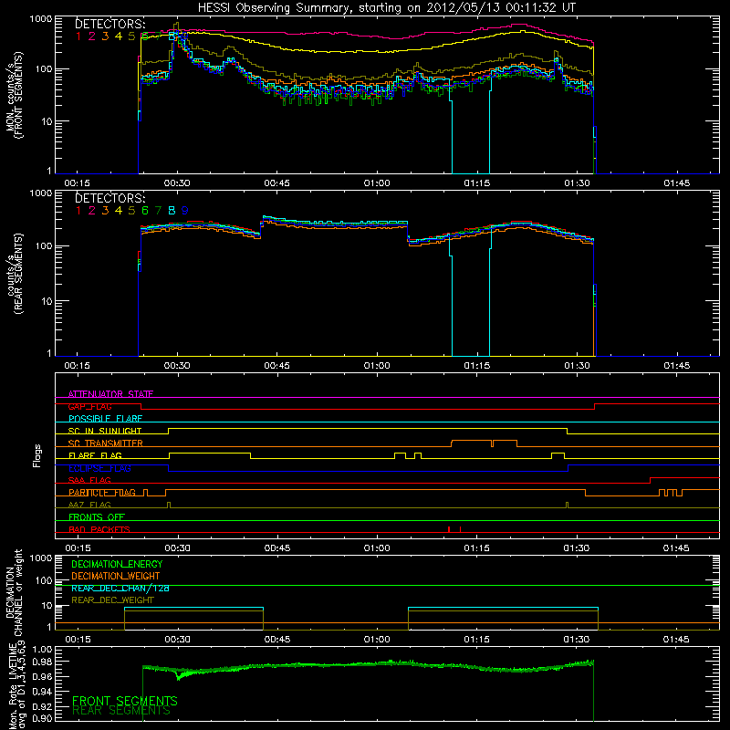Click 00:45 tick label under decimation plot
Viewport: 730px width, 730px height.
click(x=277, y=640)
